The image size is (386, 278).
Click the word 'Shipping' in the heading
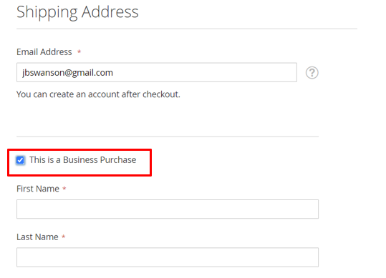47,13
